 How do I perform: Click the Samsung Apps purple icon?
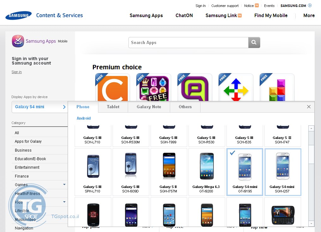pos(18,41)
